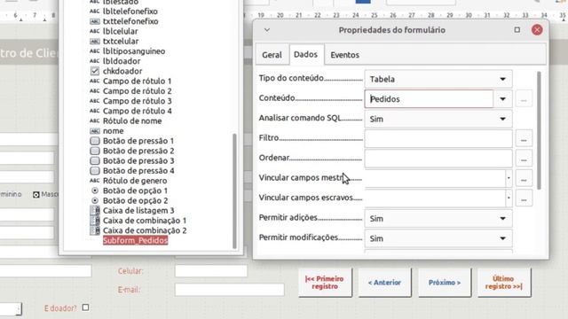Switch to the Geral tab

click(x=272, y=55)
